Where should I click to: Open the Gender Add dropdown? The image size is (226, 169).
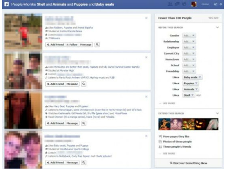tap(189, 36)
